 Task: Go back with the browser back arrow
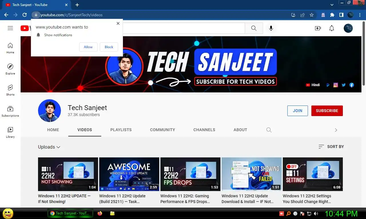point(6,15)
